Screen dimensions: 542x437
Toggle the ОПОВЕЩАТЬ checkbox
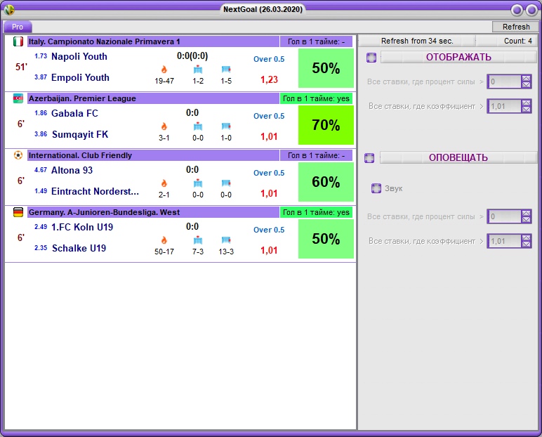point(369,158)
